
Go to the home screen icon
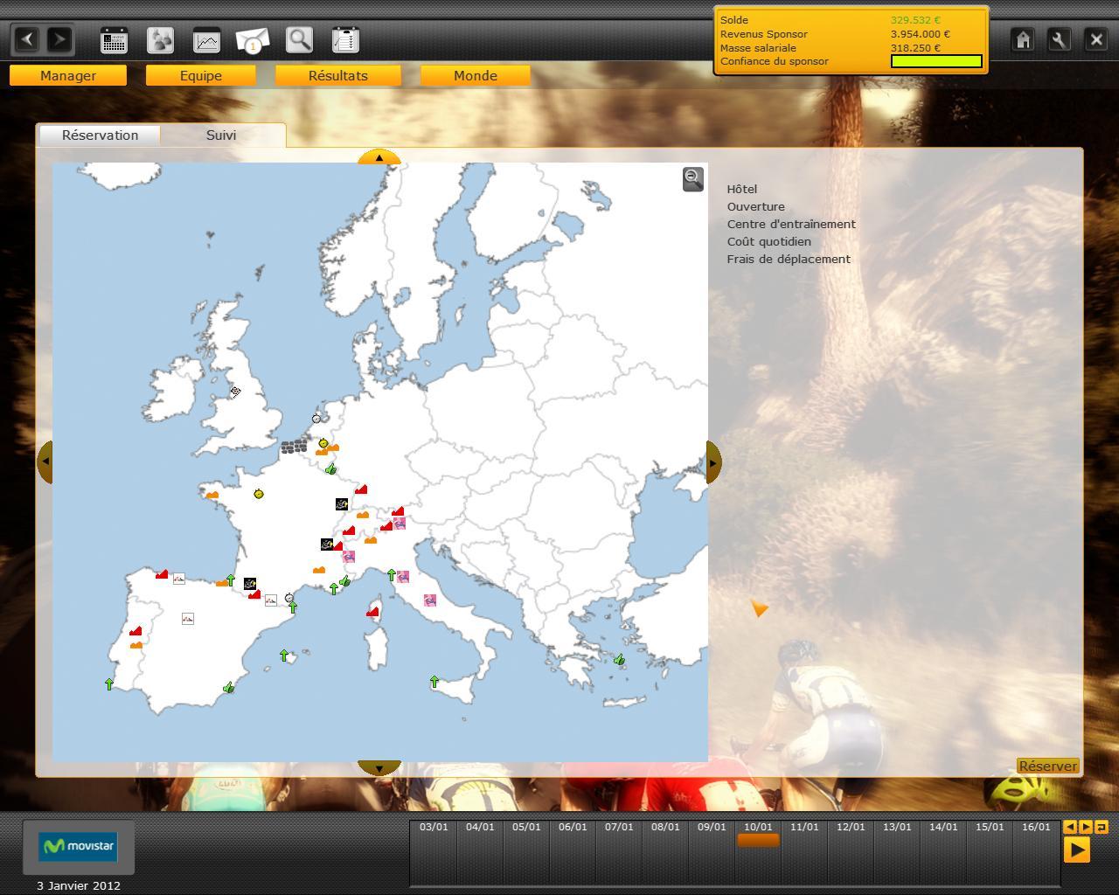click(x=1023, y=40)
